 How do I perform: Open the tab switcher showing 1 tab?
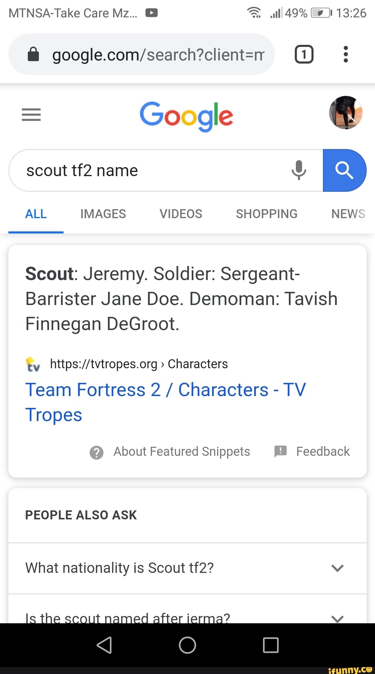[304, 54]
